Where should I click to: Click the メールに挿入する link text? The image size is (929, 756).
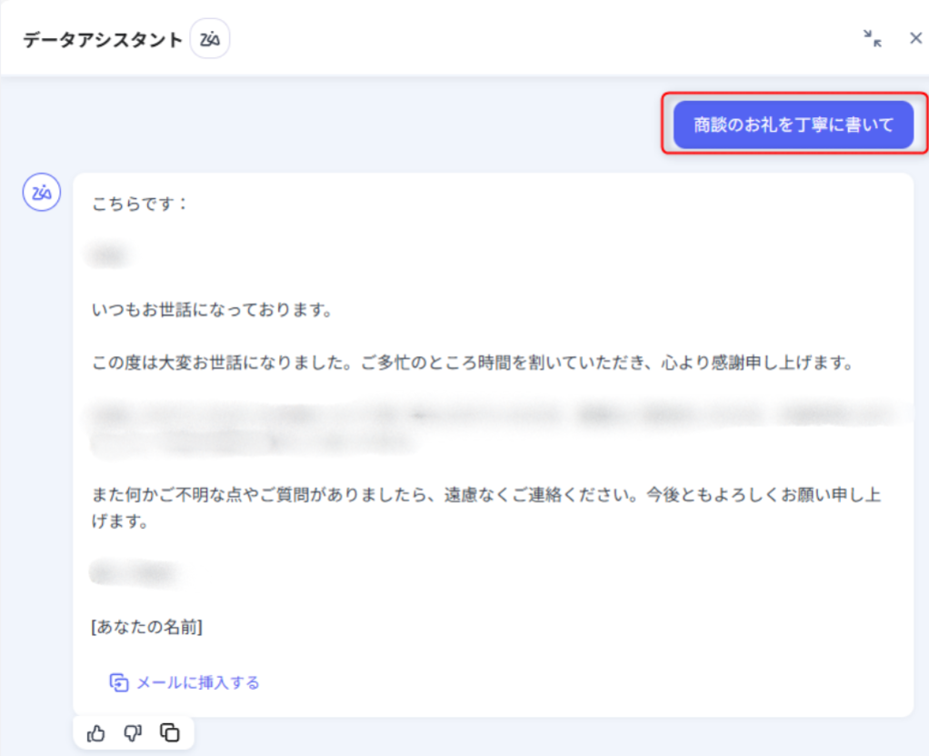click(197, 682)
